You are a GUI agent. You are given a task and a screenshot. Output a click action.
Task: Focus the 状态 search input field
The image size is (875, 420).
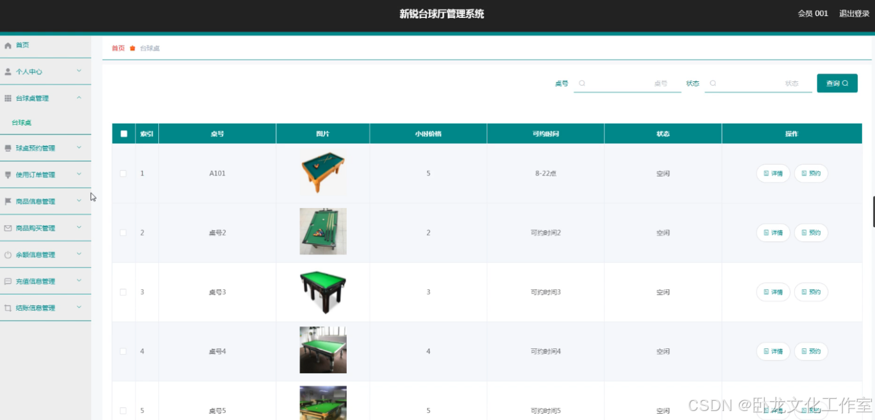pos(758,83)
